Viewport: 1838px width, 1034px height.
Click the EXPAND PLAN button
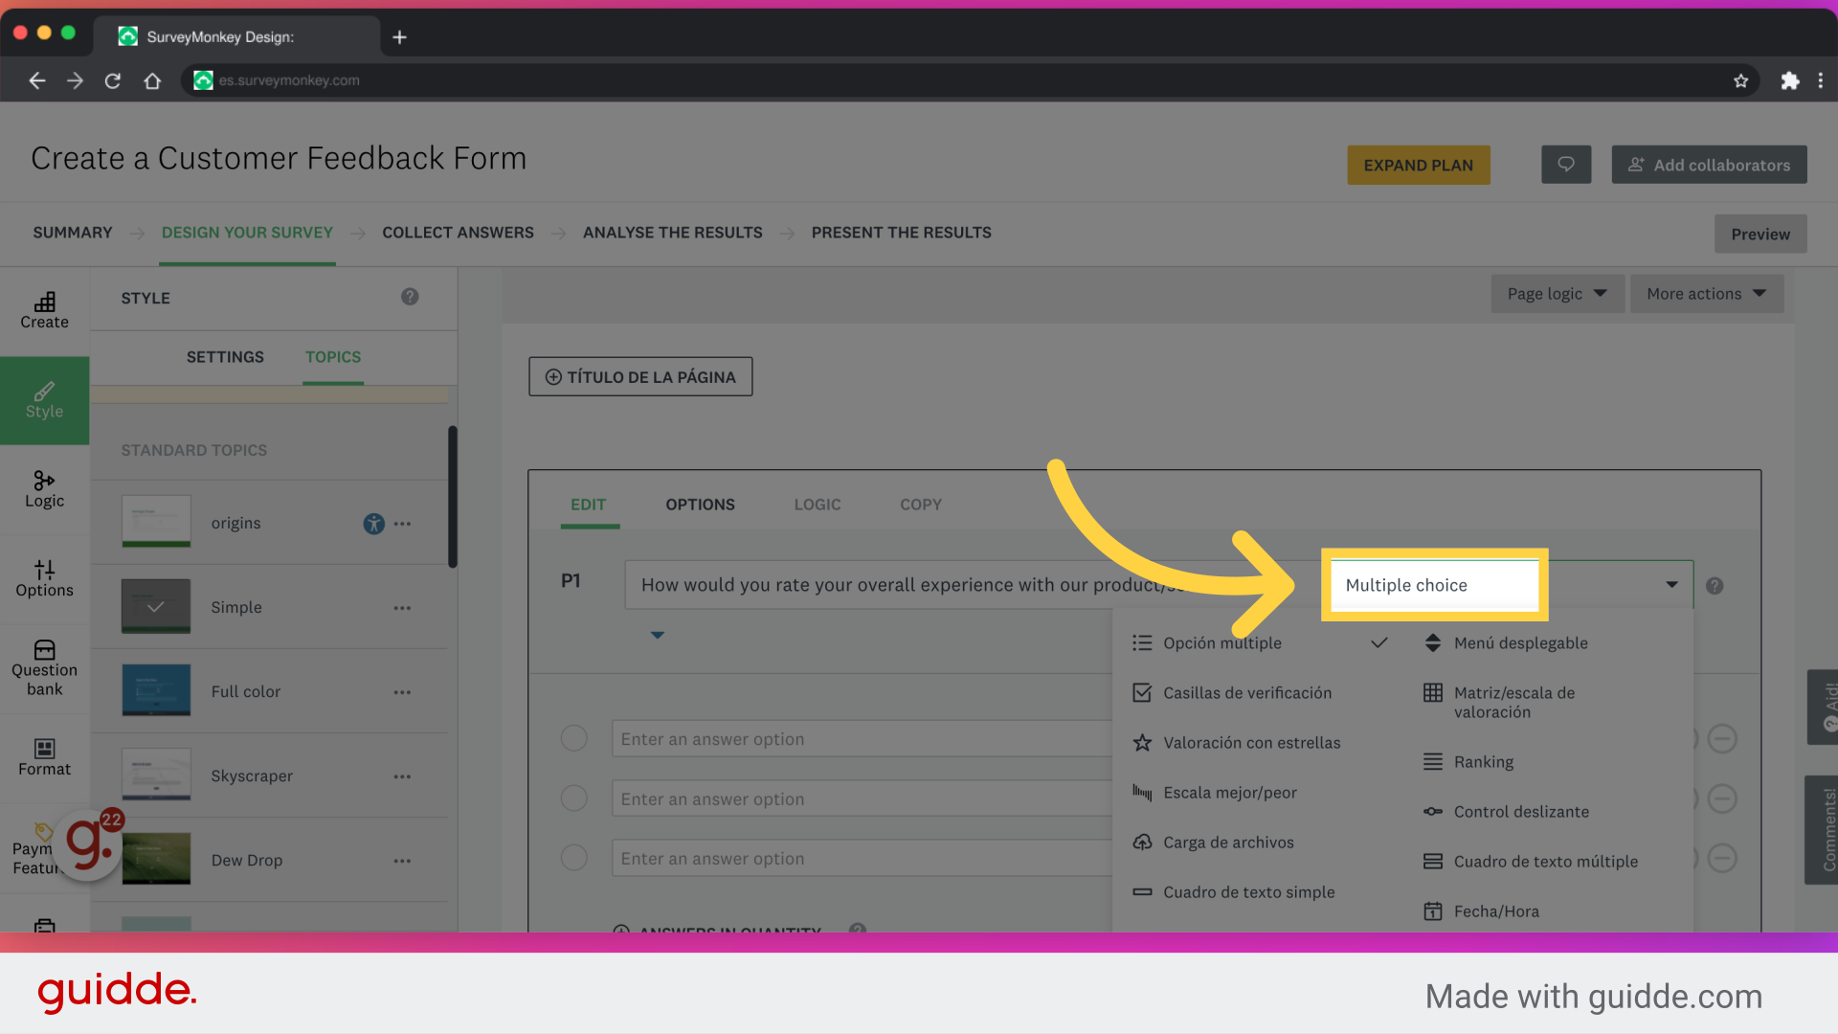(x=1418, y=165)
